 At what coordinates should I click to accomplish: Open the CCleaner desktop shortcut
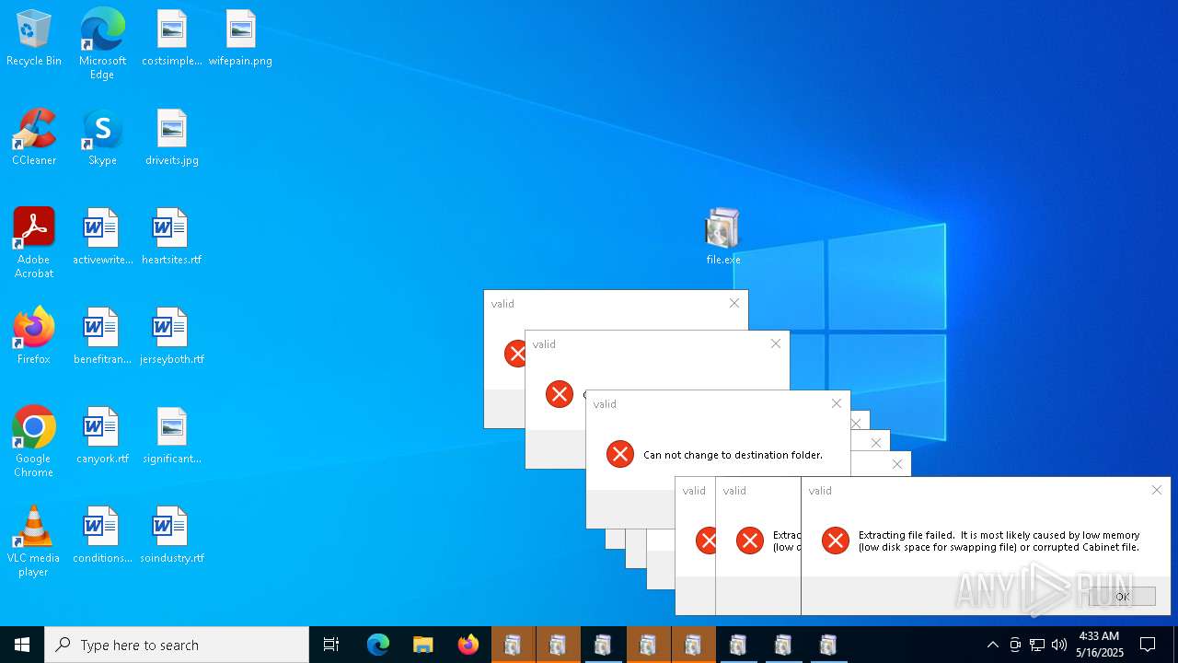click(x=34, y=138)
